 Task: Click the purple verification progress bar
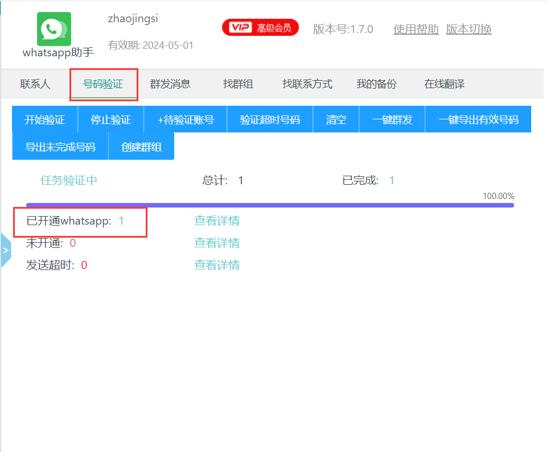point(270,205)
